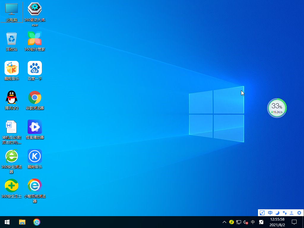Open the Action Center notifications panel
Image resolution: width=304 pixels, height=228 pixels.
pyautogui.click(x=294, y=222)
